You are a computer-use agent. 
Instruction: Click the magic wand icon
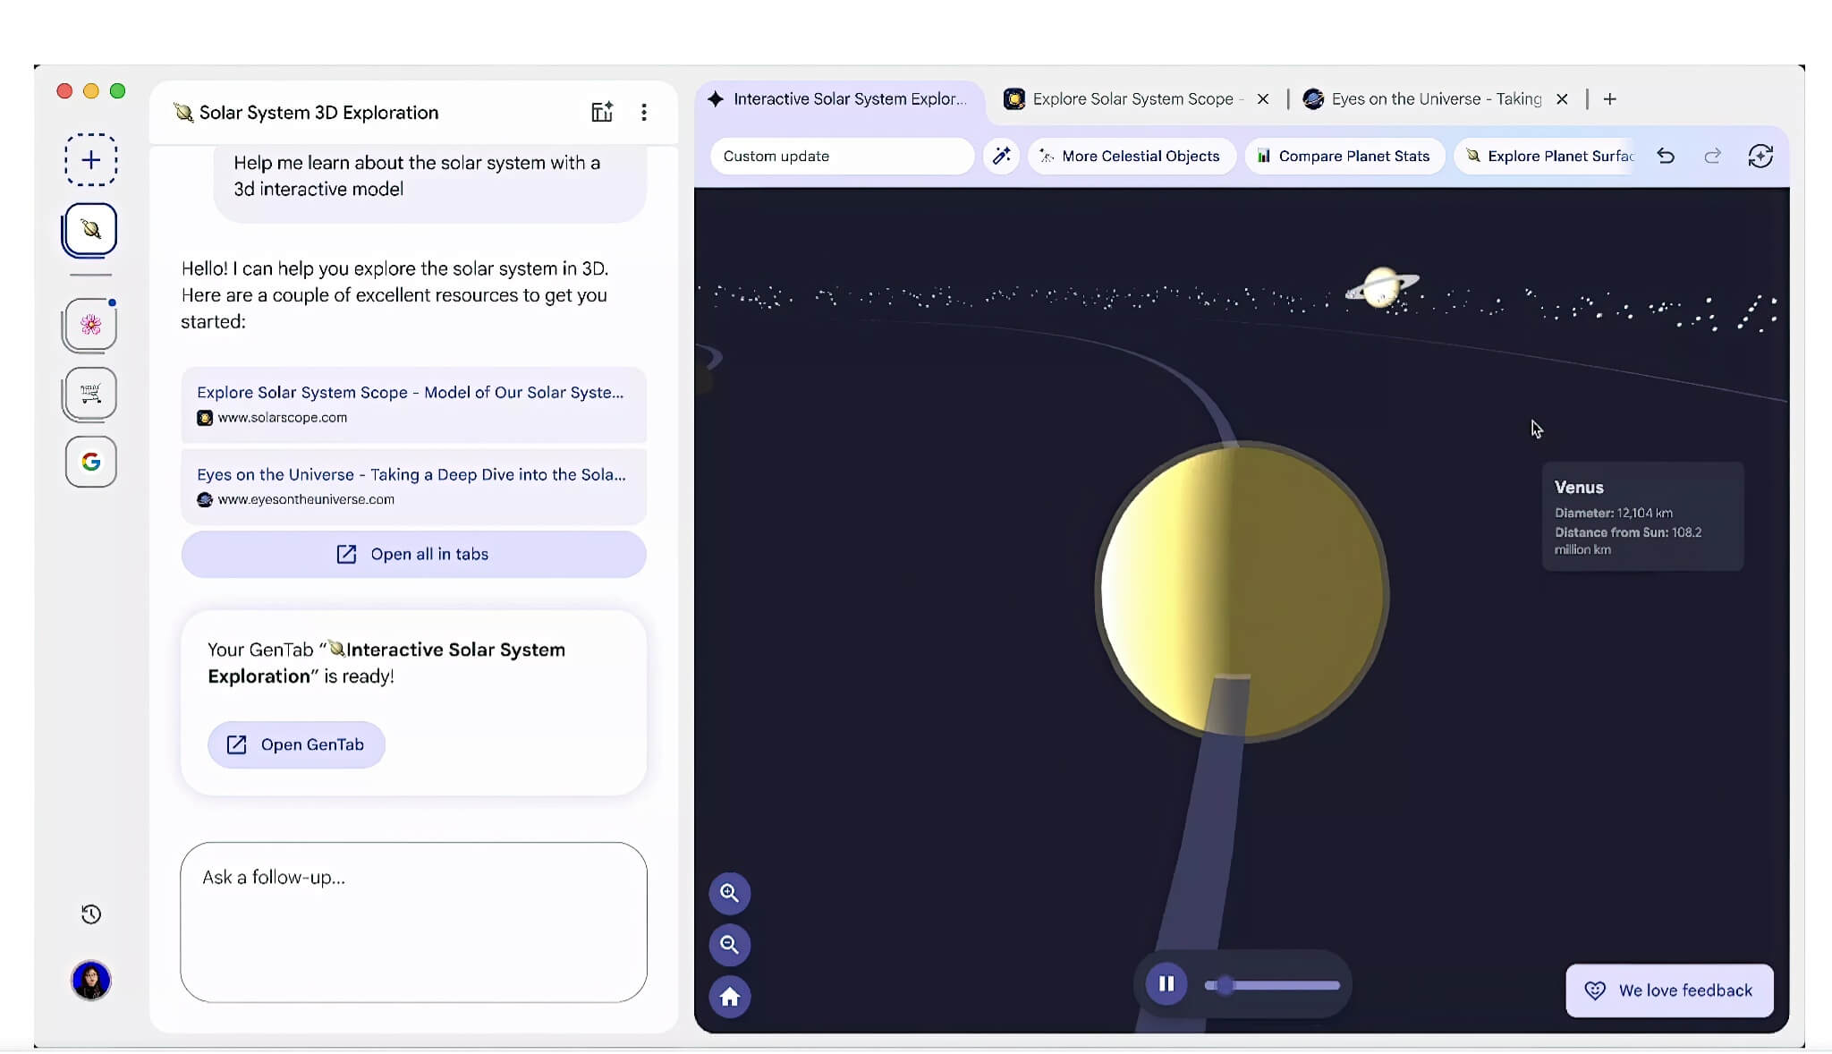pos(1001,156)
